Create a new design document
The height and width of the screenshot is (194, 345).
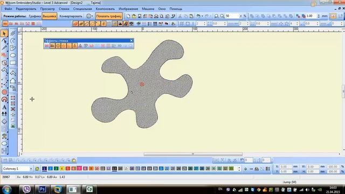128,16
